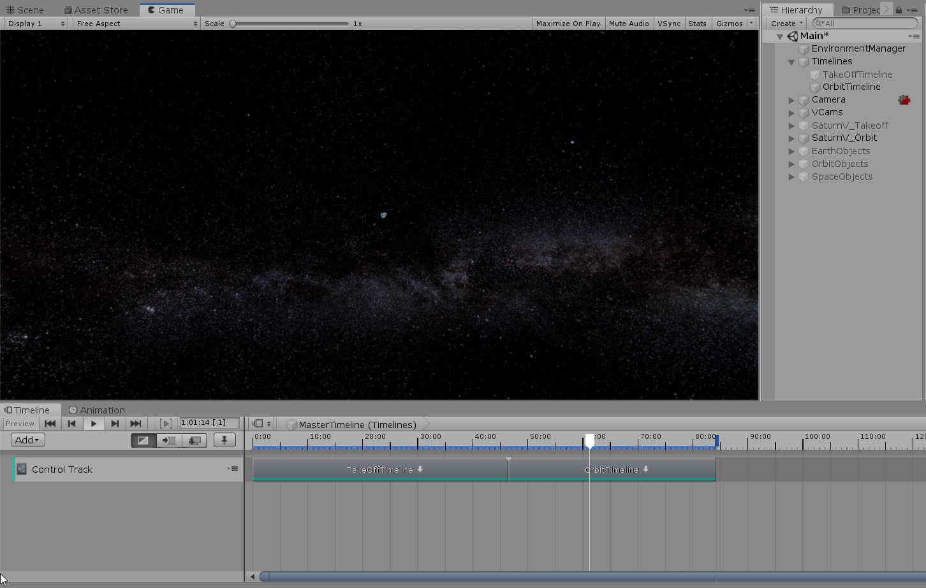
Task: Expand the Camera object in Hierarchy
Action: coord(791,100)
